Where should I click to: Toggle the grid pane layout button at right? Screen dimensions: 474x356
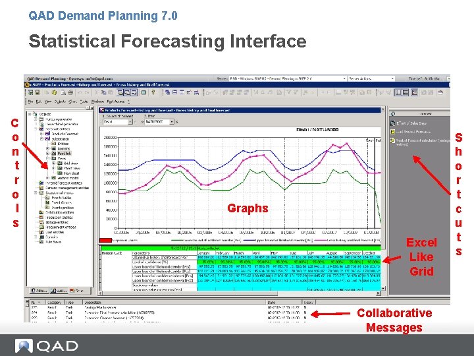(406, 92)
